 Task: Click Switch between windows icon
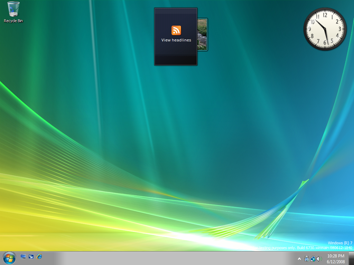coord(31,256)
